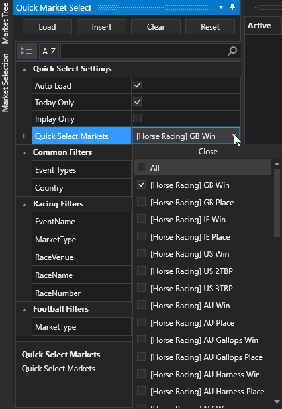
Task: Toggle the panel pin icon
Action: pos(233,7)
